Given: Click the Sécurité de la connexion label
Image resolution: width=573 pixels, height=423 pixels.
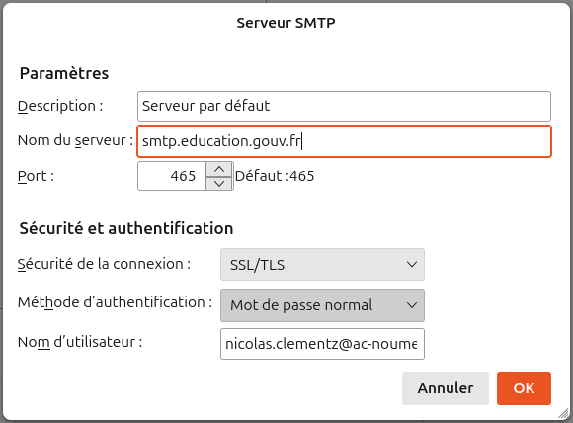Looking at the screenshot, I should 104,264.
